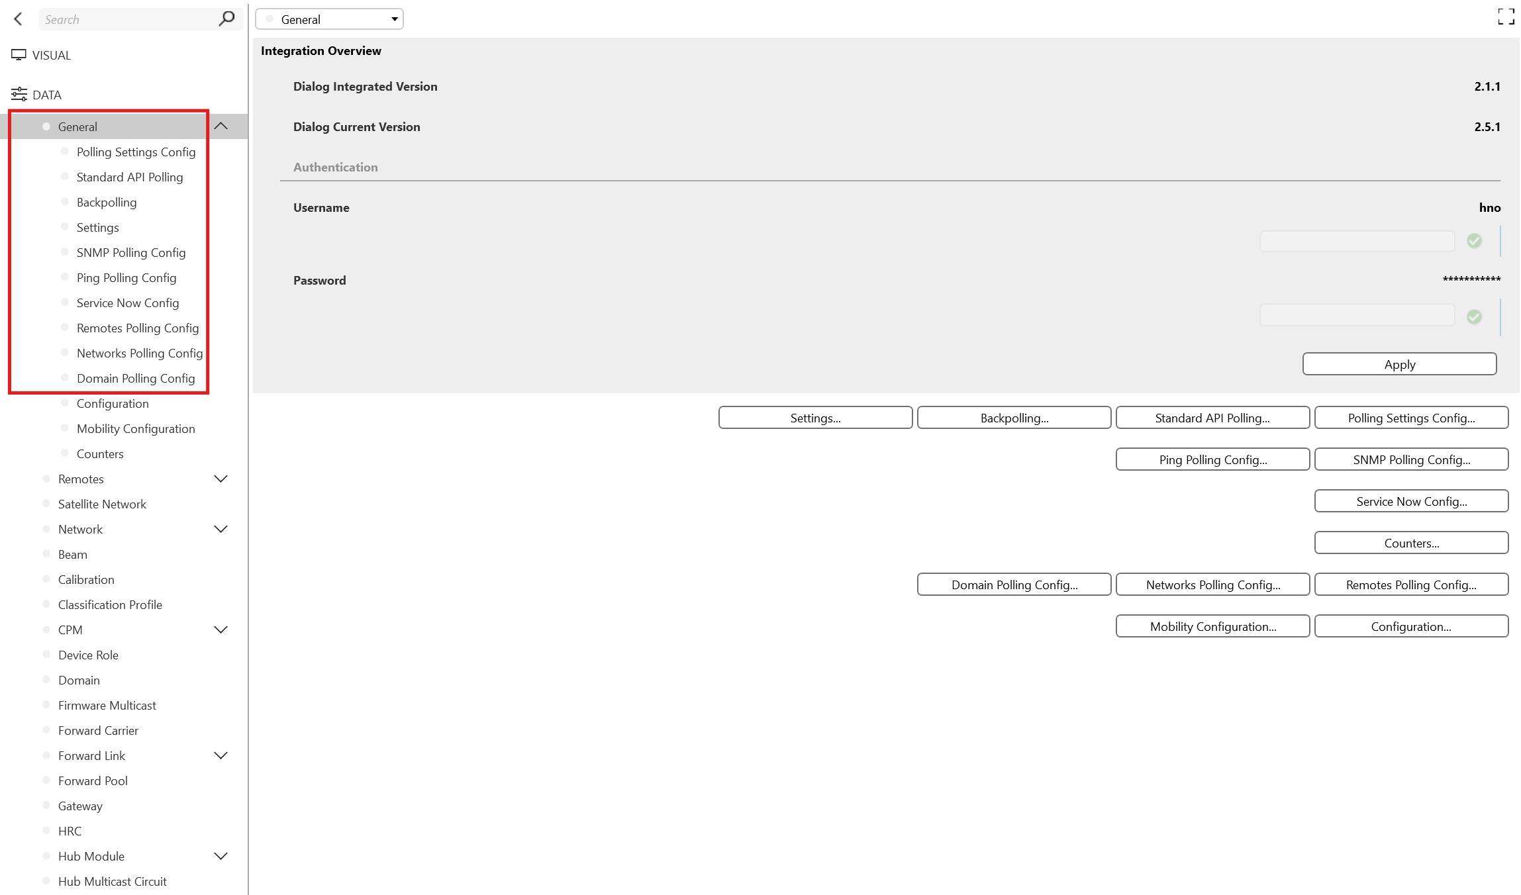Screen dimensions: 1521x895
Task: Open Standard API Polling in sidebar
Action: pyautogui.click(x=130, y=177)
